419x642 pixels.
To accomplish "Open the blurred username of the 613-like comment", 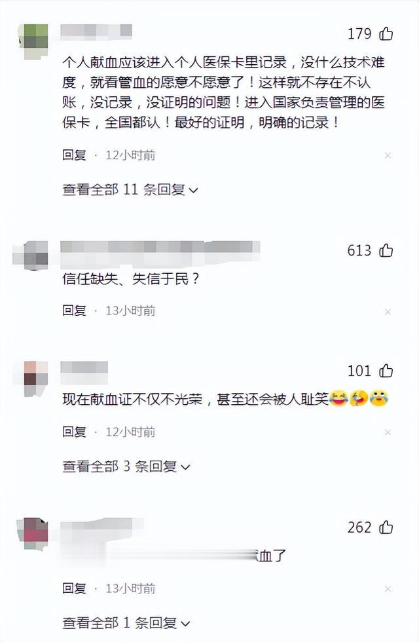I will [x=160, y=251].
